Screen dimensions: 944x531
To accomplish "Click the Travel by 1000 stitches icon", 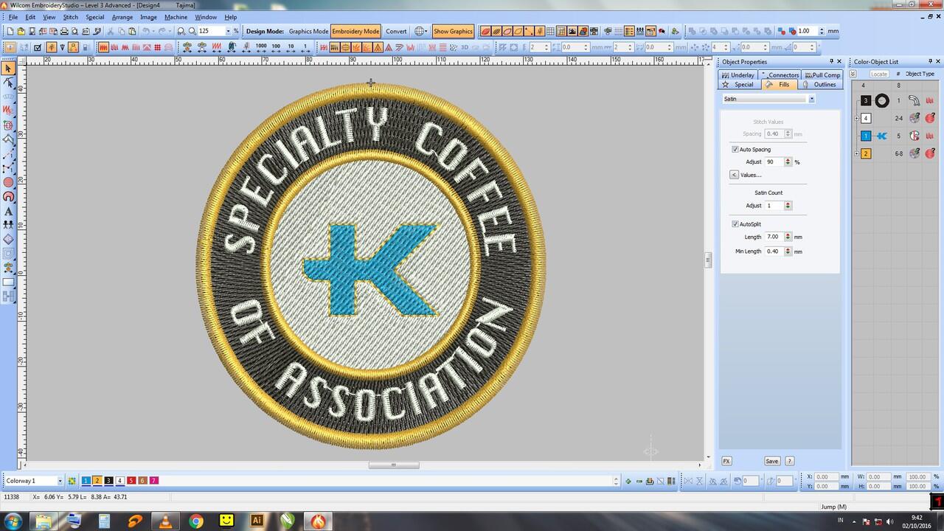I will tap(261, 46).
